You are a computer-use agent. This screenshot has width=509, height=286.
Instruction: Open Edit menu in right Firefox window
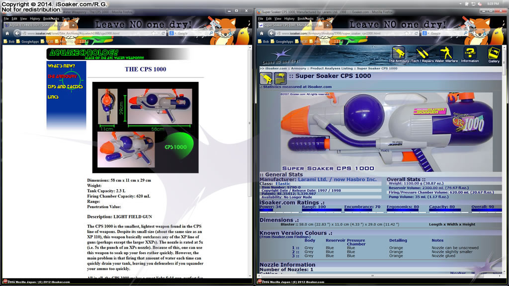269,19
